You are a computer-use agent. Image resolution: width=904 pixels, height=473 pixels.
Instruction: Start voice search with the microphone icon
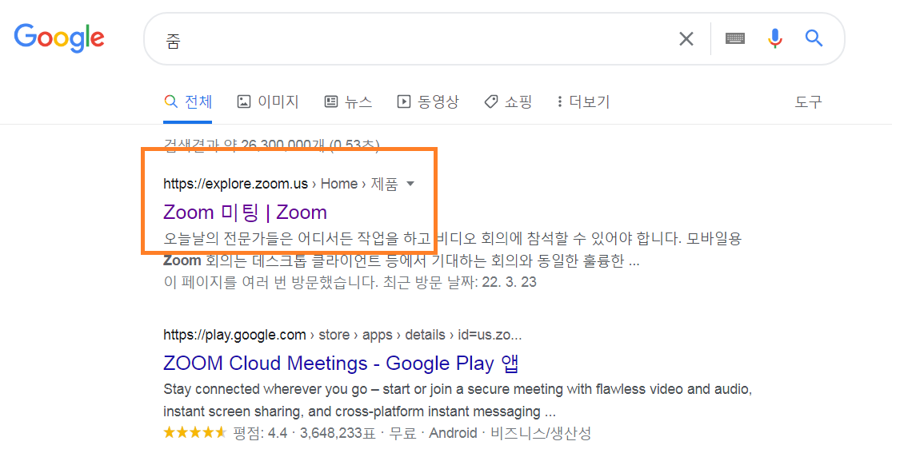coord(775,38)
